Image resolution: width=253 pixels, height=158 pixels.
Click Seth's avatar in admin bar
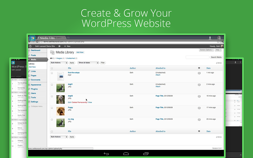pos(222,46)
